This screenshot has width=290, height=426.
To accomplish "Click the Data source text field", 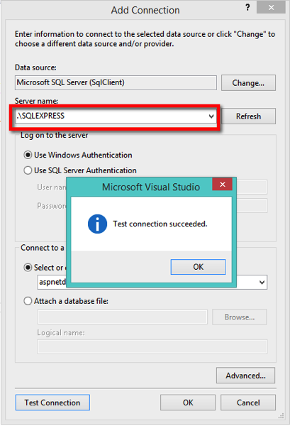I will [116, 82].
